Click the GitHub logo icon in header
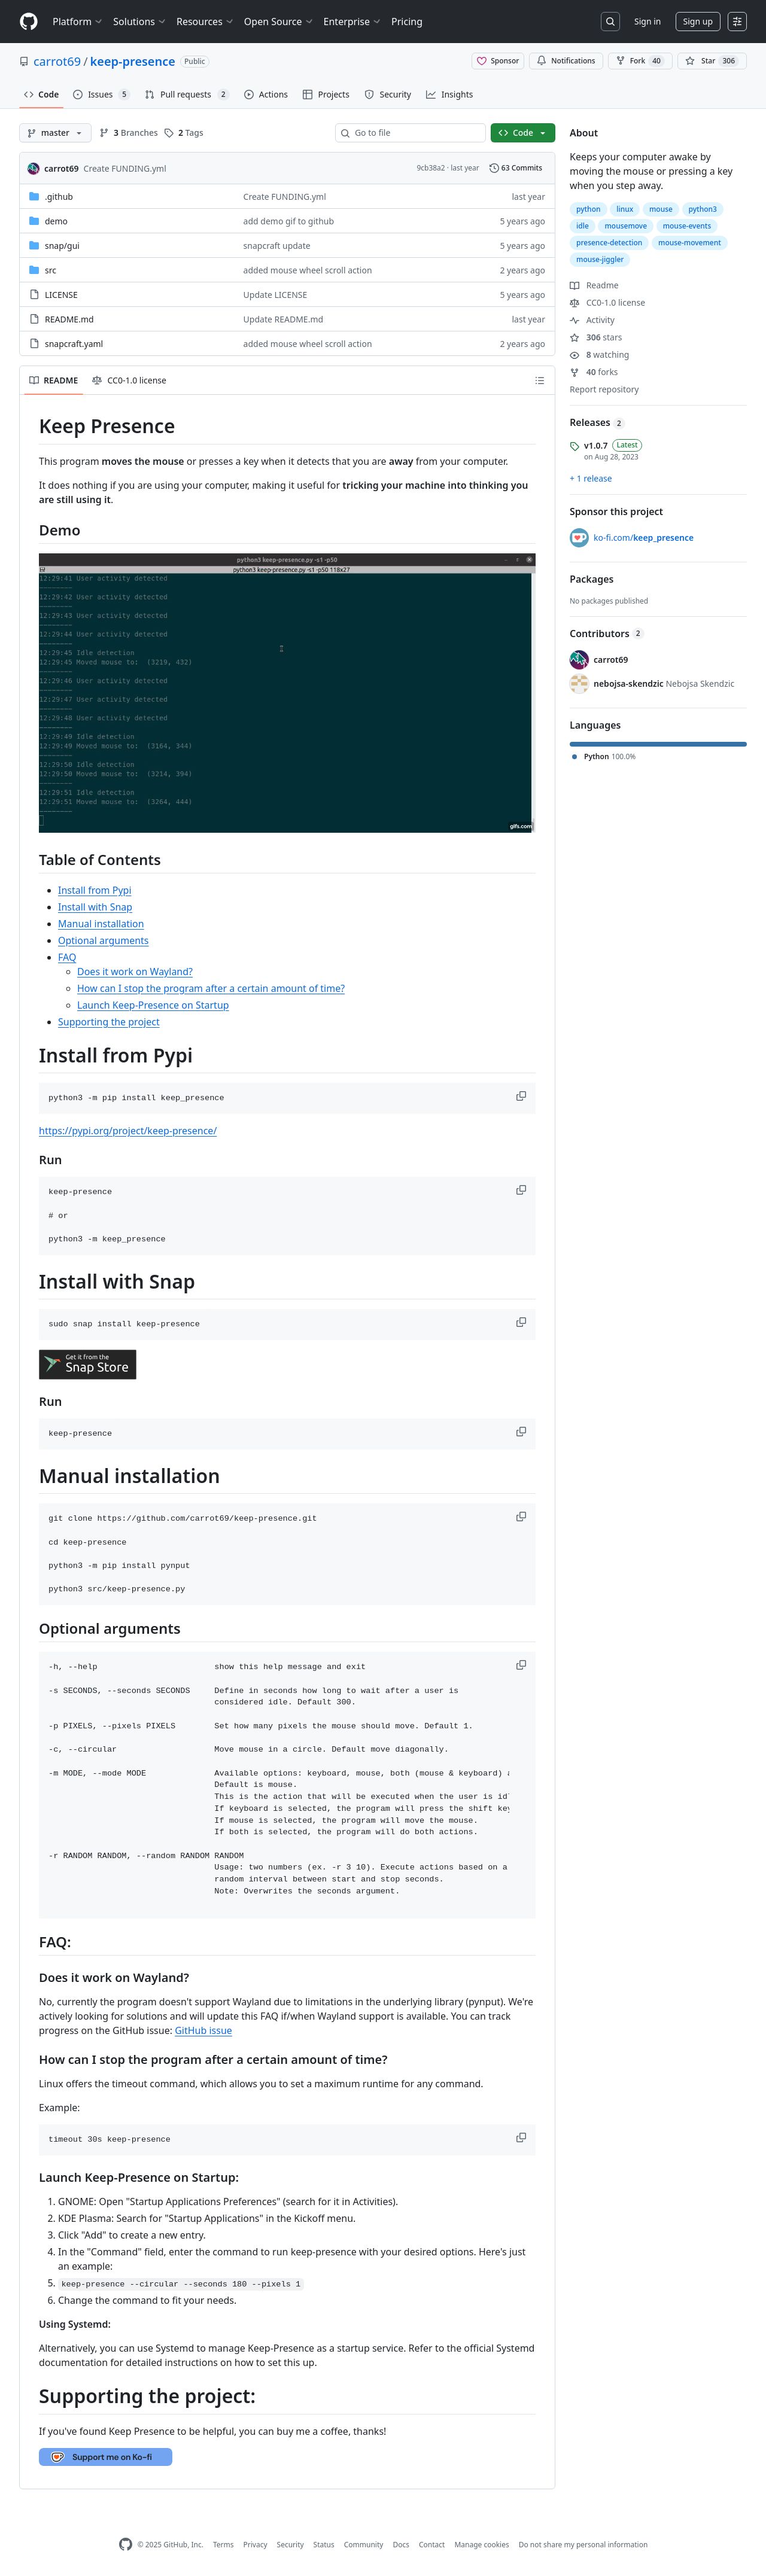This screenshot has width=766, height=2576. pos(29,21)
